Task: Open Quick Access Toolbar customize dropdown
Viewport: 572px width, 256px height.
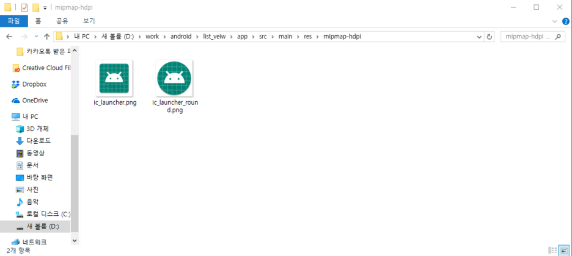Action: pos(45,8)
